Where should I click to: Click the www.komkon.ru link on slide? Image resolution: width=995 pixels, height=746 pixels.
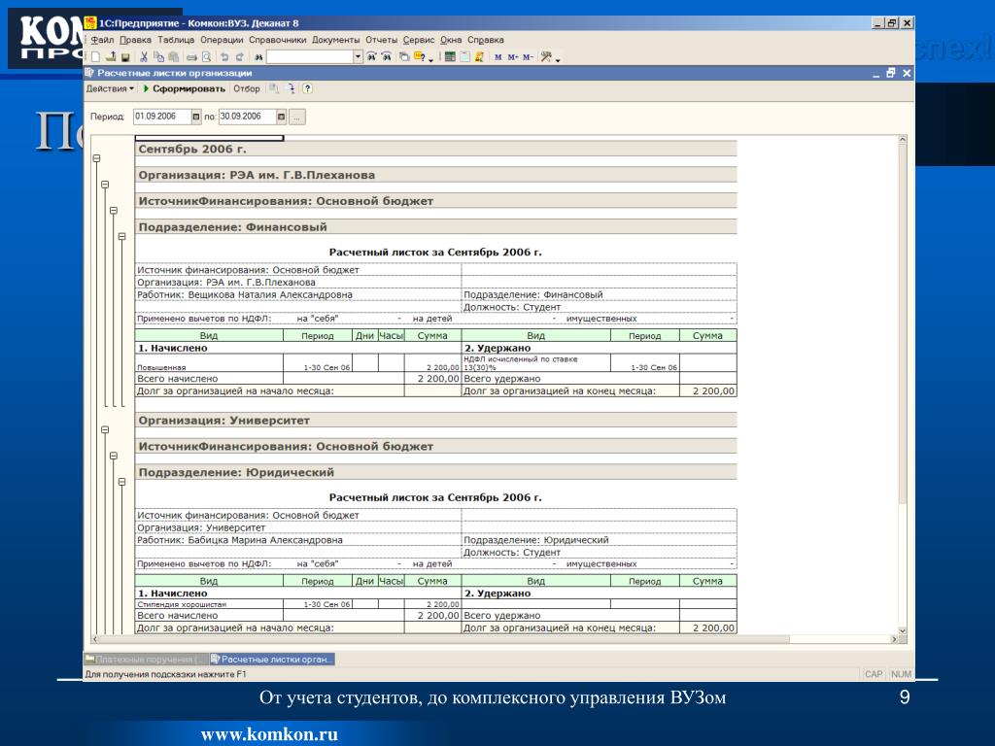270,734
